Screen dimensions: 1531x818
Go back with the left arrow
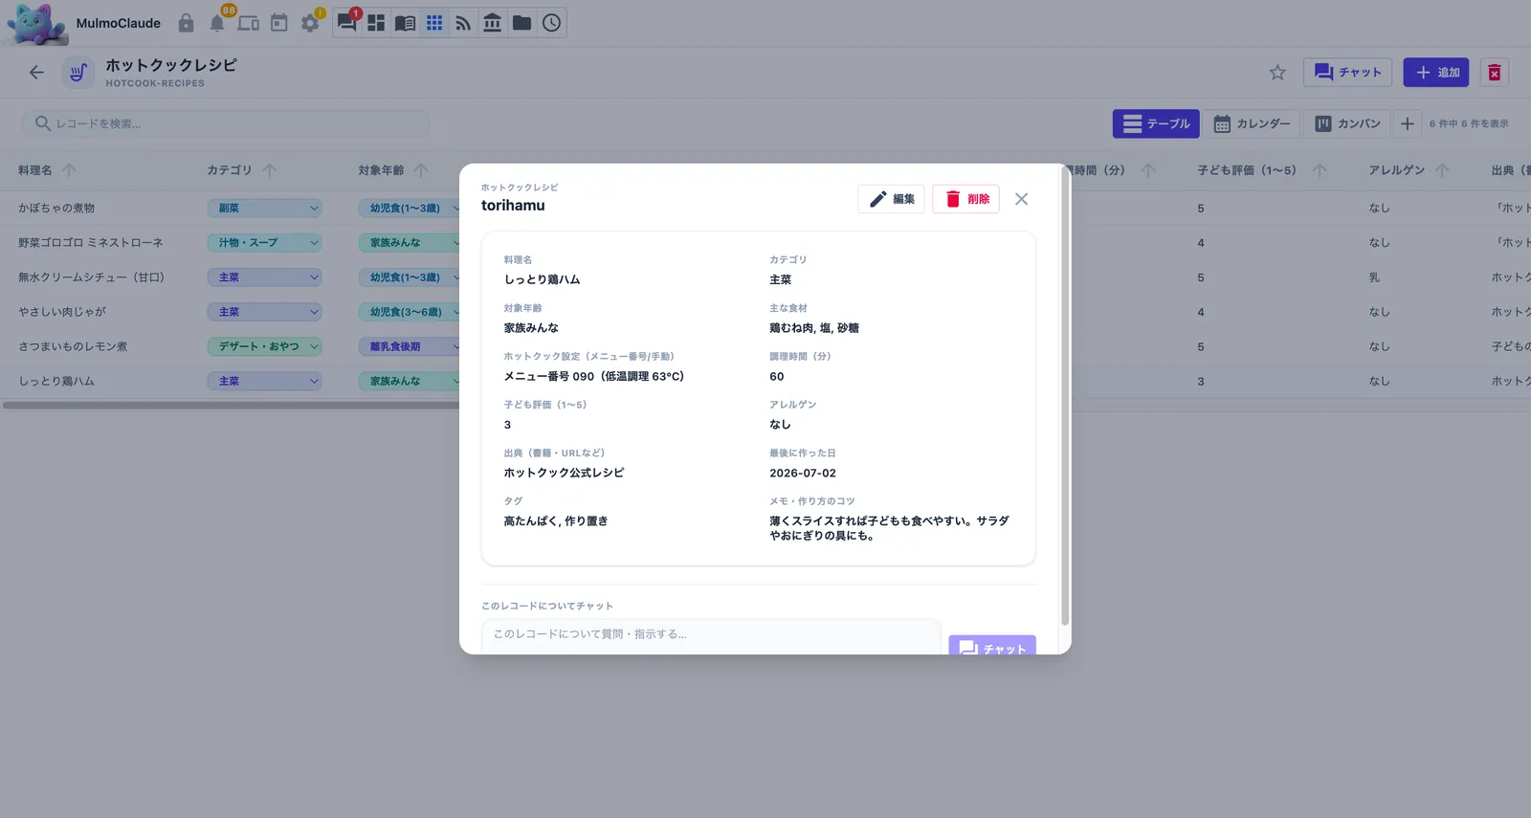point(36,73)
